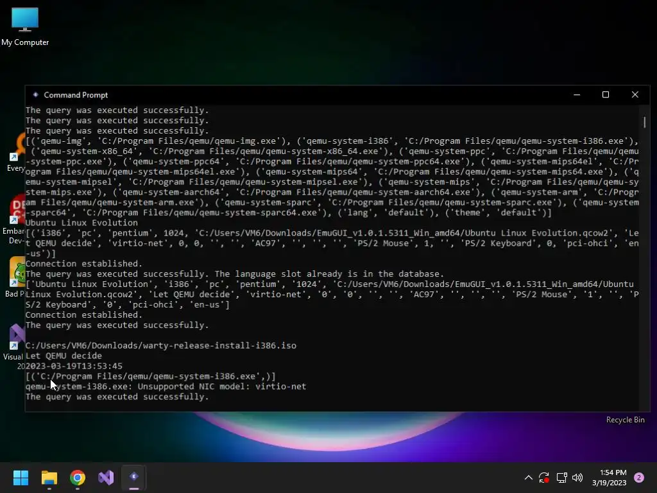Maximize the Command Prompt window
The width and height of the screenshot is (657, 493).
click(x=606, y=95)
